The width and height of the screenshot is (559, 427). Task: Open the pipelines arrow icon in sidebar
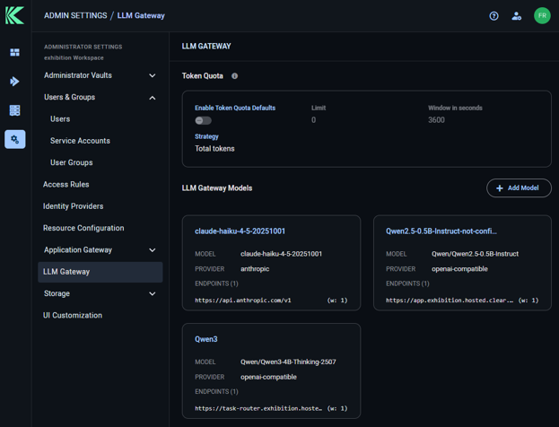tap(14, 82)
